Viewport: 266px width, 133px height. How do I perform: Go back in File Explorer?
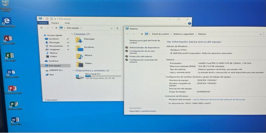pos(42,28)
